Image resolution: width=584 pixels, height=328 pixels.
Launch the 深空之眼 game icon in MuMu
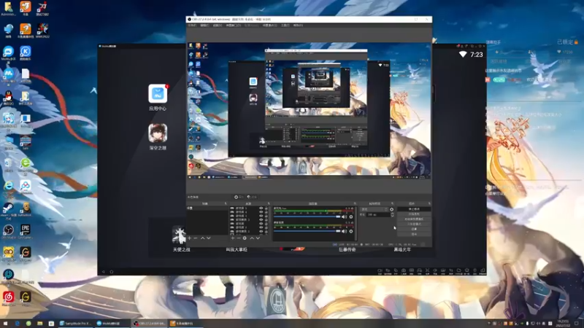click(158, 133)
